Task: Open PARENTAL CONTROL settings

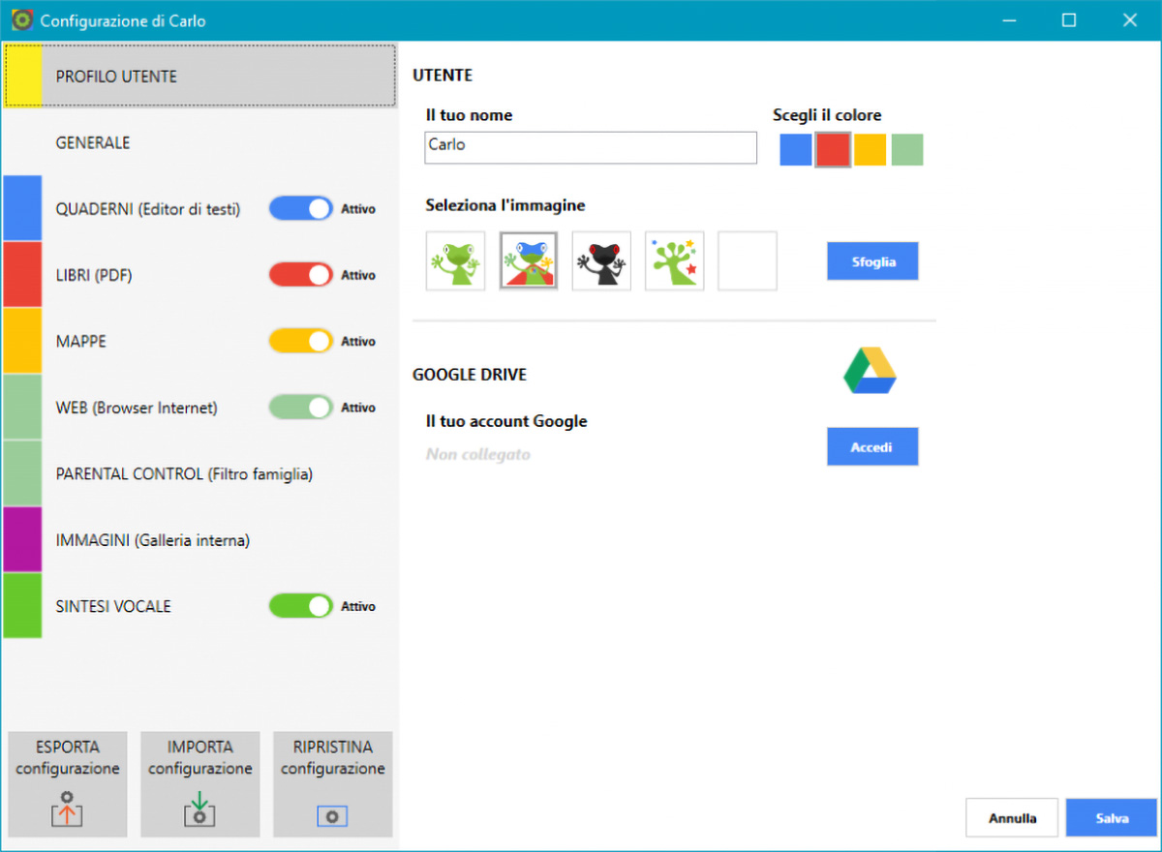Action: pos(199,473)
